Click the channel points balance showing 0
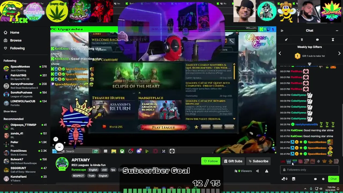 coord(285,179)
